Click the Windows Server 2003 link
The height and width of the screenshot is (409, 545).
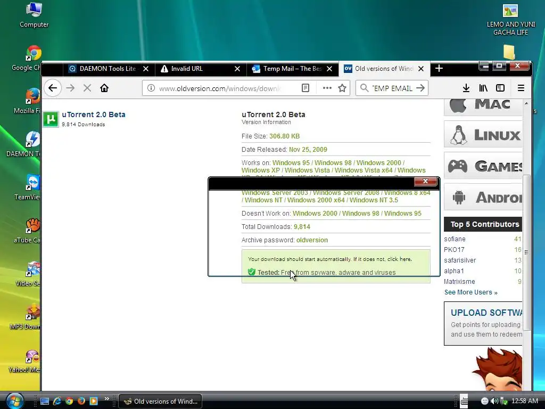pyautogui.click(x=275, y=193)
